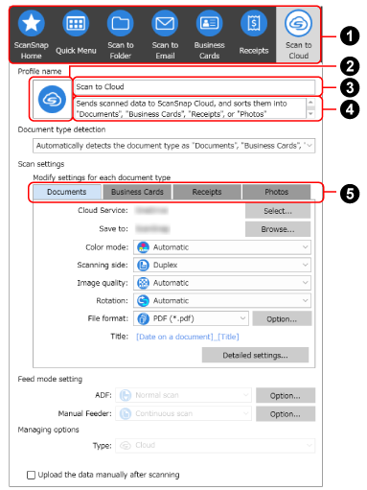Click Browse... for Save to
Image resolution: width=367 pixels, height=490 pixels.
(278, 229)
